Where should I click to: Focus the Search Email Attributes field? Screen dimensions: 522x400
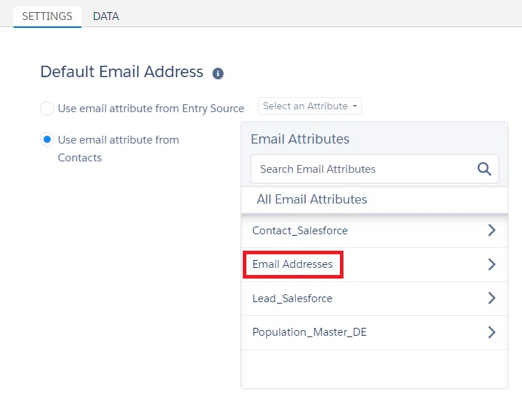pos(375,169)
